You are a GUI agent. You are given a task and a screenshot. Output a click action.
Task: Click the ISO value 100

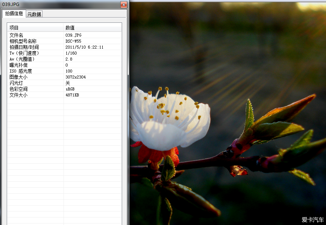(69, 71)
